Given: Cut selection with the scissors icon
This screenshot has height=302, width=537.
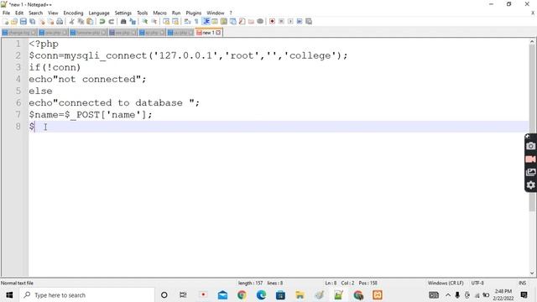Looking at the screenshot, I should [72, 22].
